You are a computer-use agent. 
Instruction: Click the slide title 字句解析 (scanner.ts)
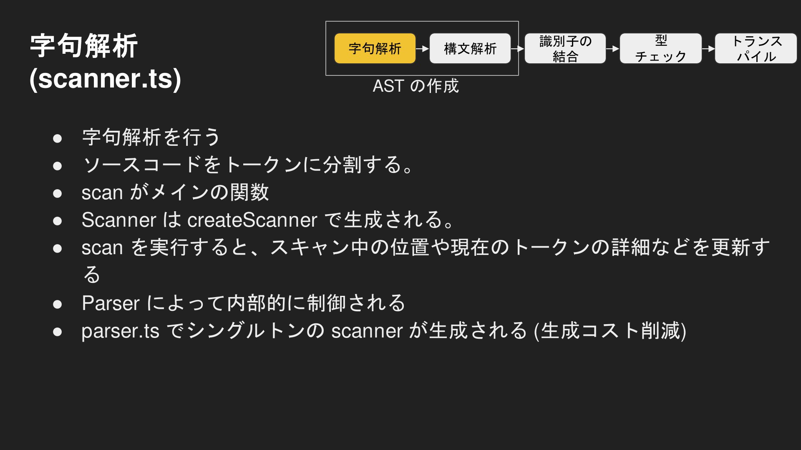[x=106, y=62]
